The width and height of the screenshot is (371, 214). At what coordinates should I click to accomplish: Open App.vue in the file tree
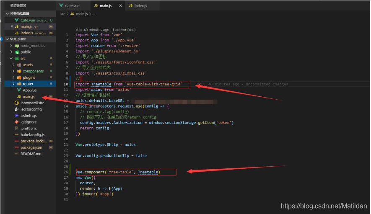click(x=30, y=90)
